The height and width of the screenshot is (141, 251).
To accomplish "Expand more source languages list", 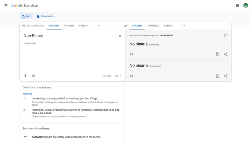I will 99,26.
